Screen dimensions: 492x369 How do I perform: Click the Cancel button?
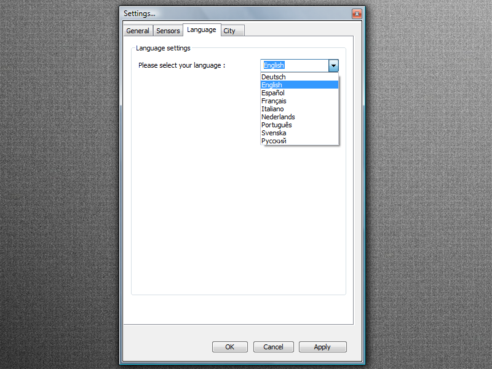(273, 347)
